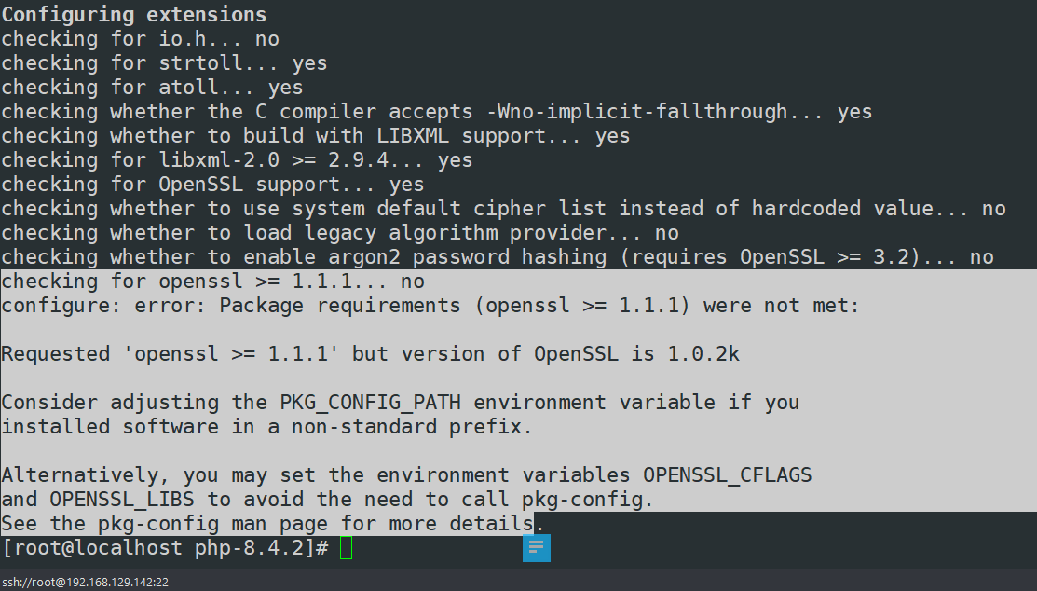Click the "configure: error: Package requirements" line

[x=430, y=306]
